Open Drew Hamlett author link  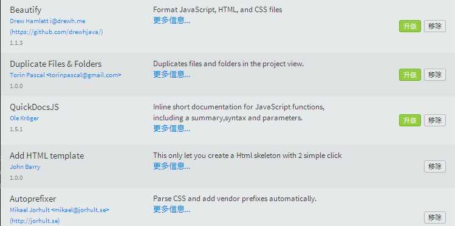pos(47,21)
